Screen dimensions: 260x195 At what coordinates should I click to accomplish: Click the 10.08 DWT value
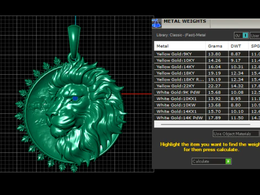tap(237, 92)
